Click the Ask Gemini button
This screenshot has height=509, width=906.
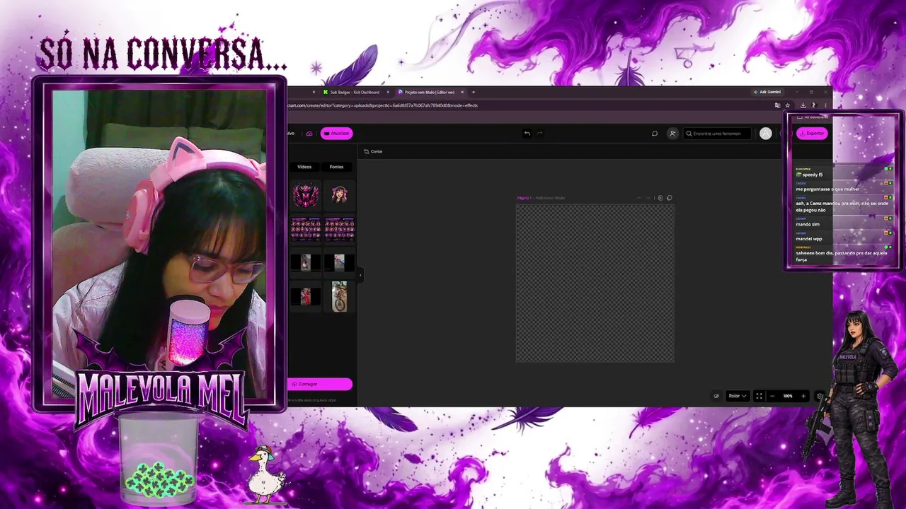[767, 92]
